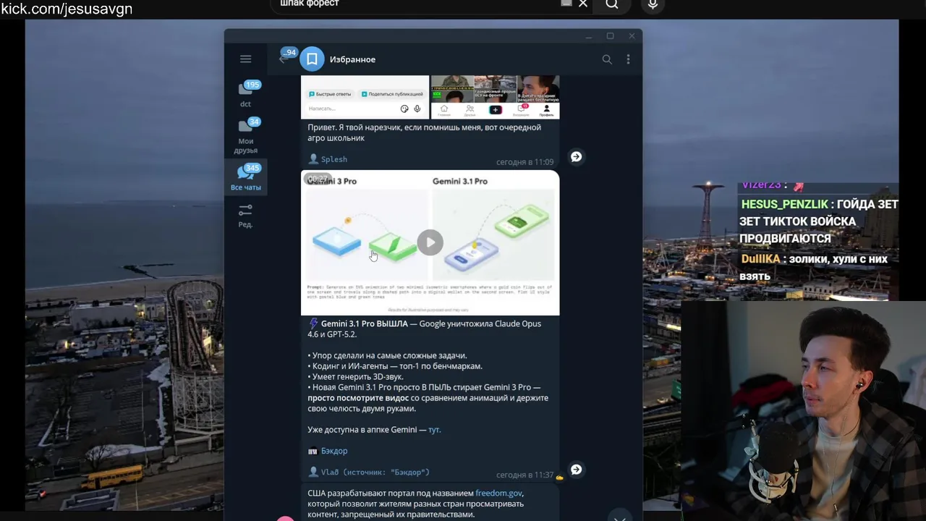Maximize the Telegram window
Screen dimensions: 926x521
point(610,36)
